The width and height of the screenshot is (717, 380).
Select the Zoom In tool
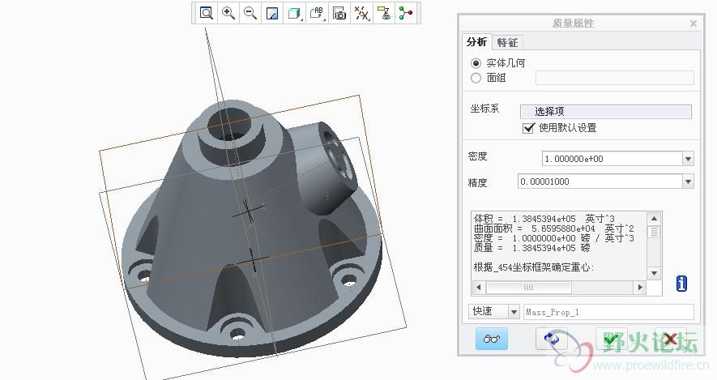coord(228,13)
